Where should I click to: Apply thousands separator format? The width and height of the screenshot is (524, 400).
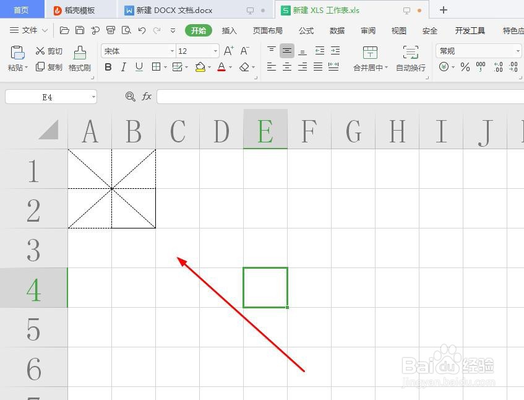(x=481, y=67)
